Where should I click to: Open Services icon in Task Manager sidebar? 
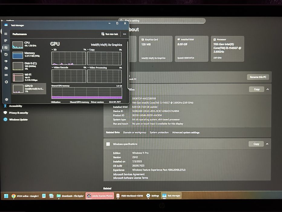pyautogui.click(x=6, y=82)
